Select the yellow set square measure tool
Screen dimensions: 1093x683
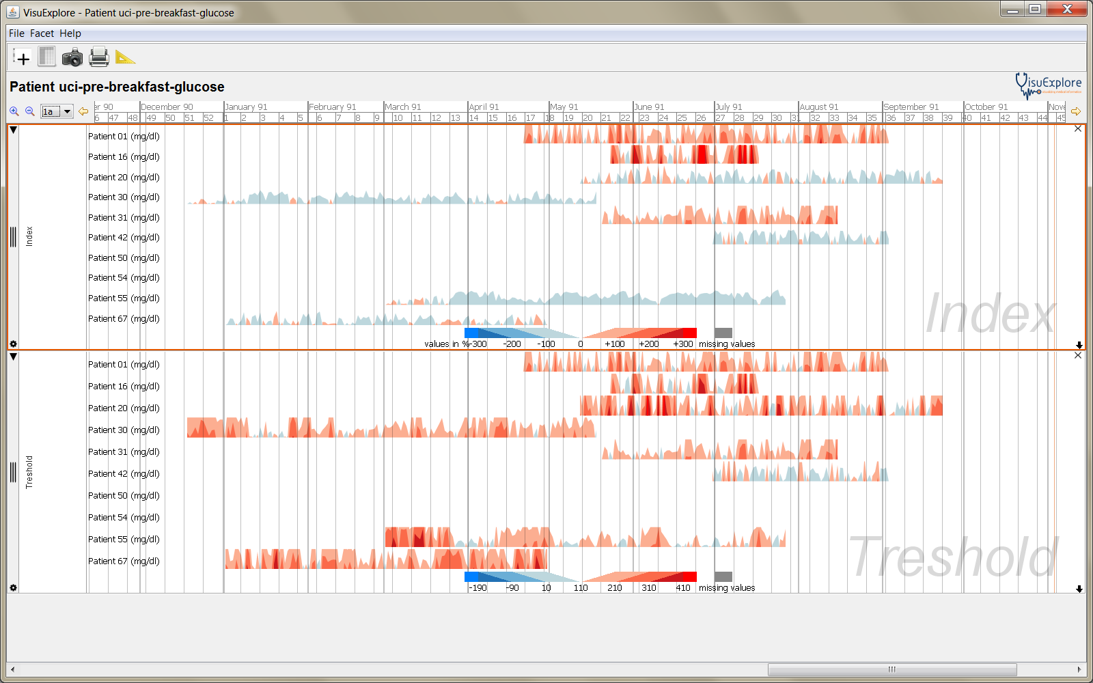click(125, 57)
